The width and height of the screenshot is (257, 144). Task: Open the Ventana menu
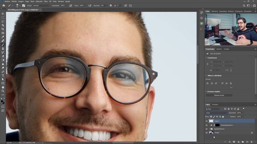point(61,1)
